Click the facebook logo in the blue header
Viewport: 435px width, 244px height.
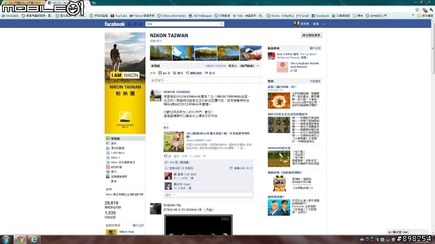[115, 24]
